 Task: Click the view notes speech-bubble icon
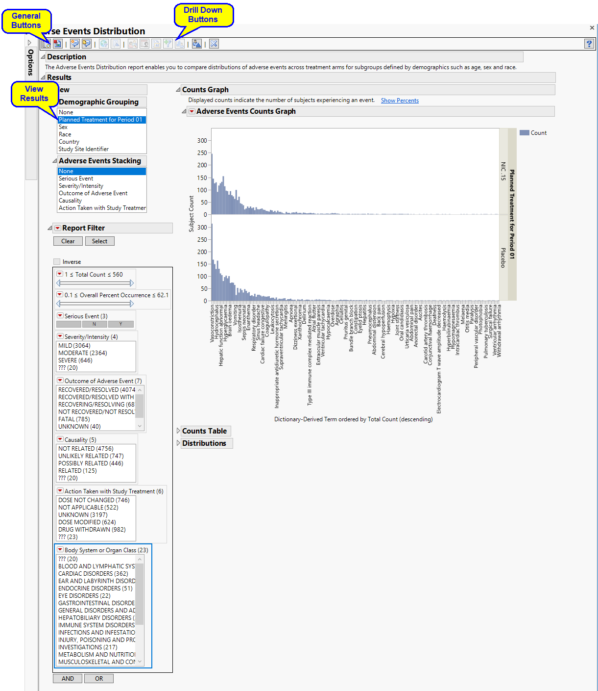[x=87, y=44]
